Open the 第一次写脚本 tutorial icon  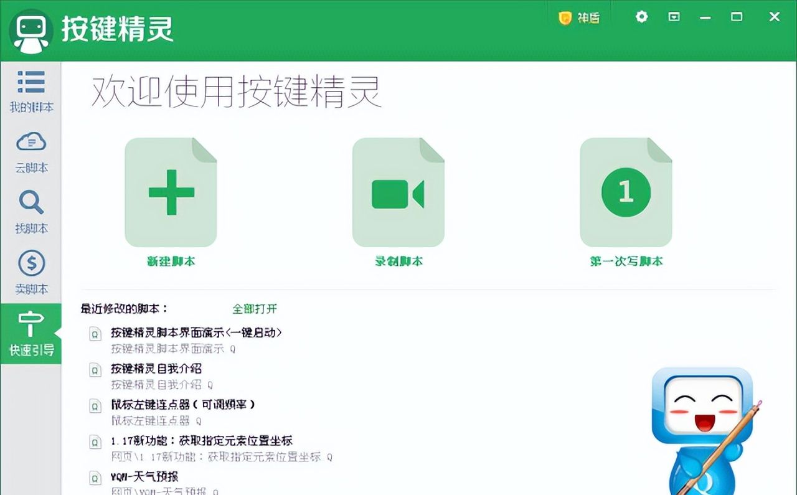(x=626, y=192)
